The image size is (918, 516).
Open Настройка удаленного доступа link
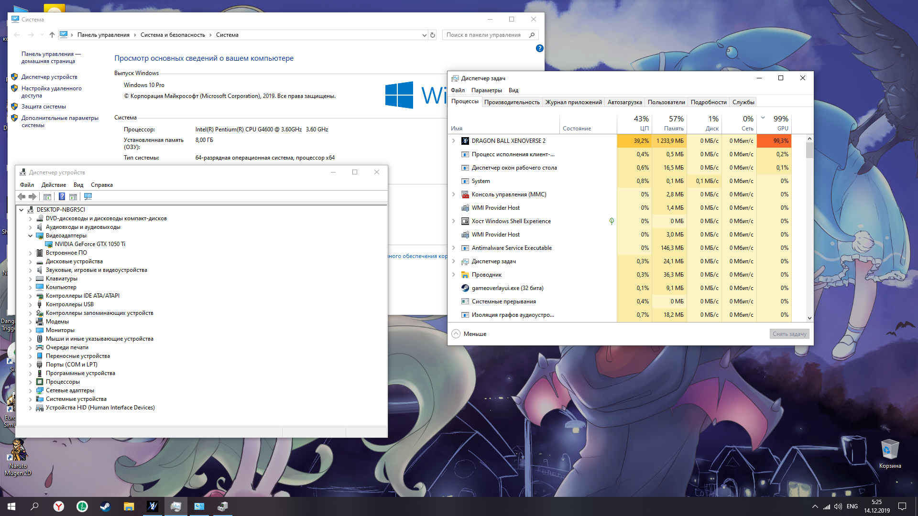[51, 92]
